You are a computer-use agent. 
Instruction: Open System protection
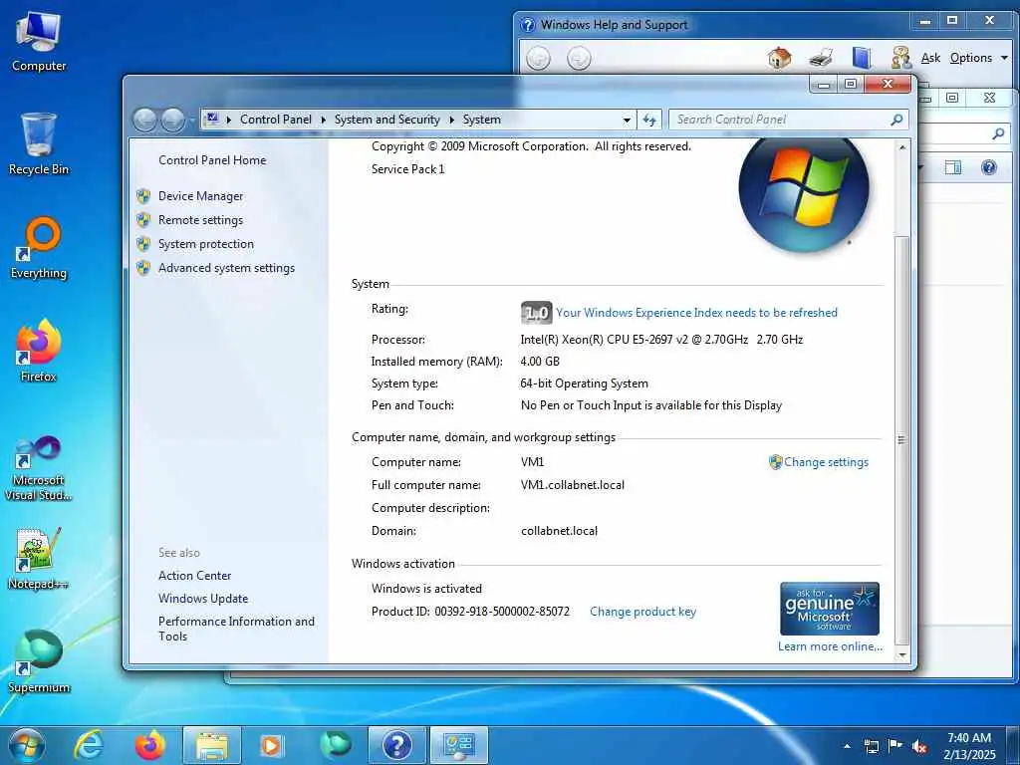click(206, 244)
